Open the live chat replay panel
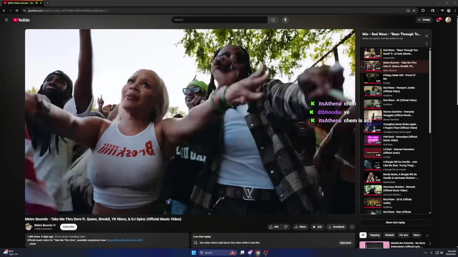The width and height of the screenshot is (458, 257). tap(345, 243)
